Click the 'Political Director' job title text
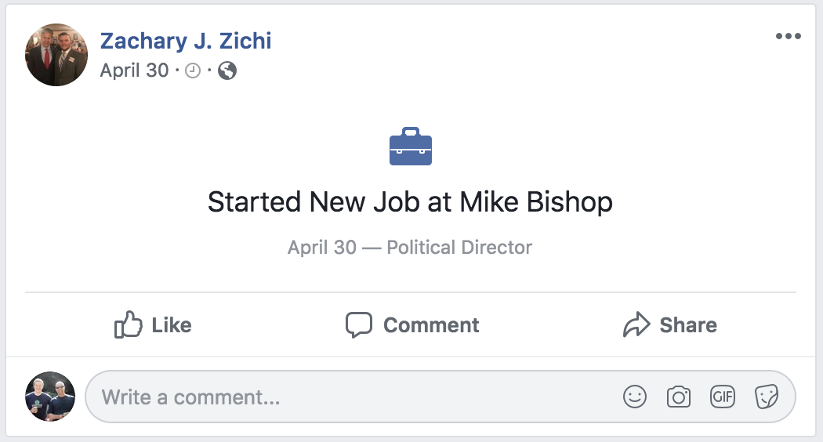The width and height of the screenshot is (823, 442). 459,248
